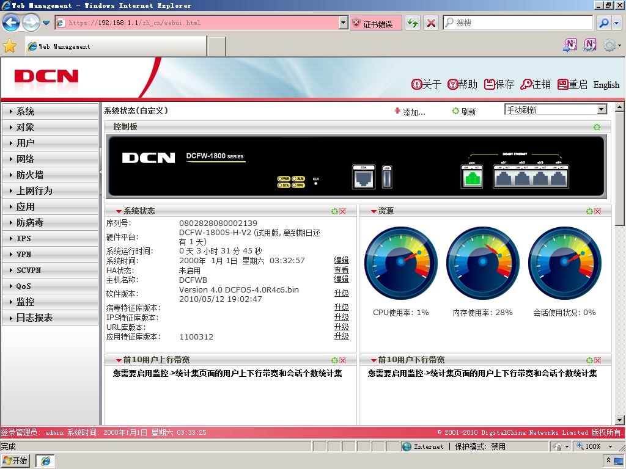This screenshot has width=626, height=469.
Task: Click the 证书错误 certificate error badge
Action: point(376,23)
